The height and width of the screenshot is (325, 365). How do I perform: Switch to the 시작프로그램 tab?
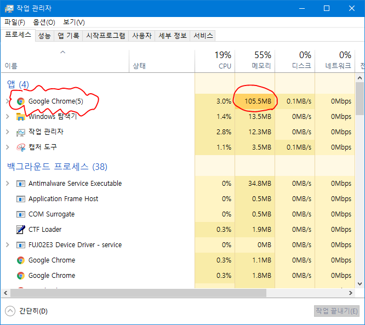pos(105,36)
